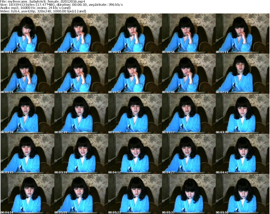Click the 'Video: h264, yuv420p' header line
Image resolution: width=270 pixels, height=214 pixels.
tap(43, 11)
